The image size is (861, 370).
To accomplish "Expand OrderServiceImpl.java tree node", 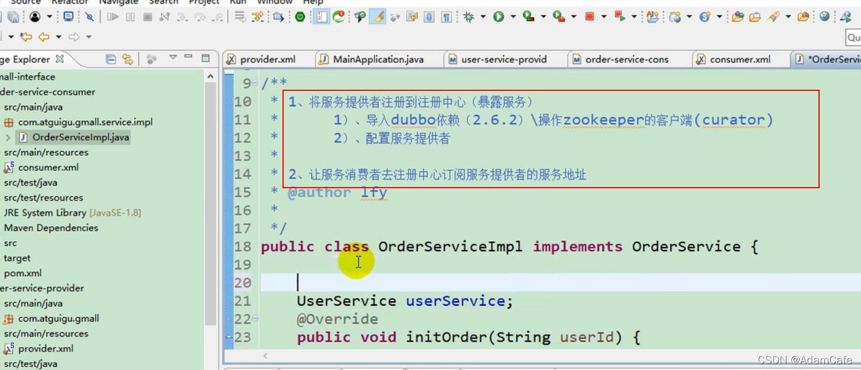I will (8, 137).
